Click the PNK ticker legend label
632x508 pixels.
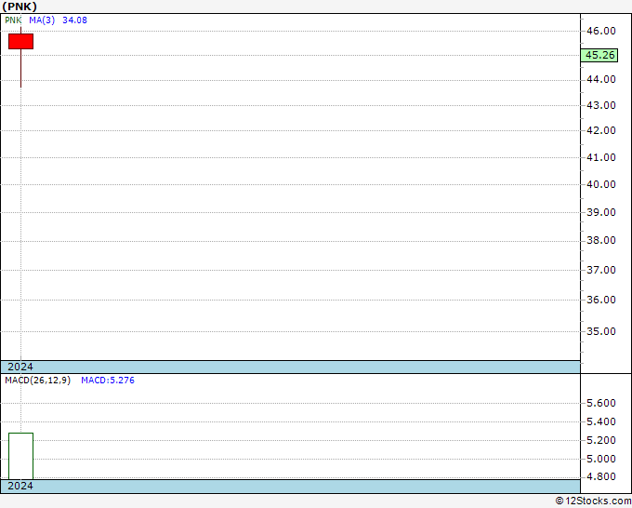pos(13,20)
